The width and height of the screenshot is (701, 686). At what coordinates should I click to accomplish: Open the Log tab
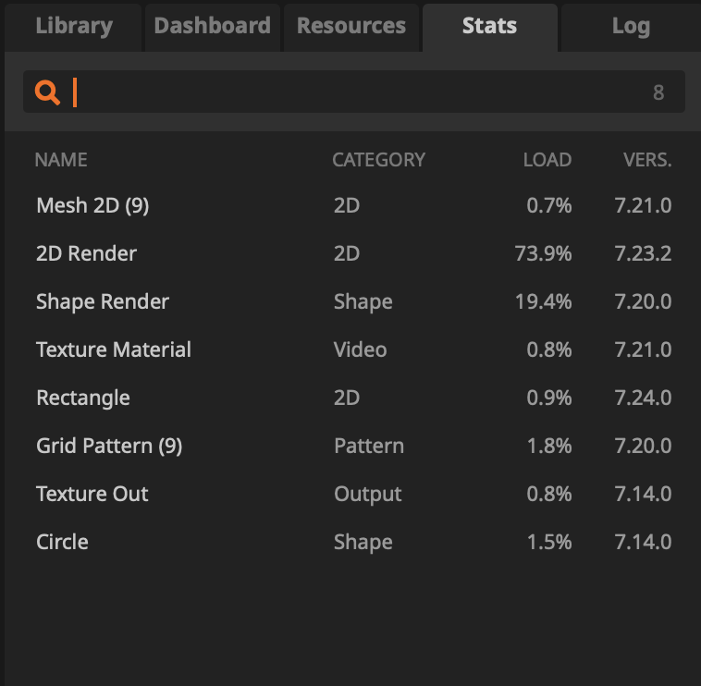click(x=630, y=26)
